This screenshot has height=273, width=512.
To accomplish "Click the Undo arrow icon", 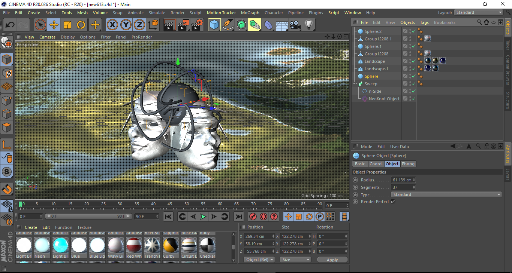I will coord(10,25).
